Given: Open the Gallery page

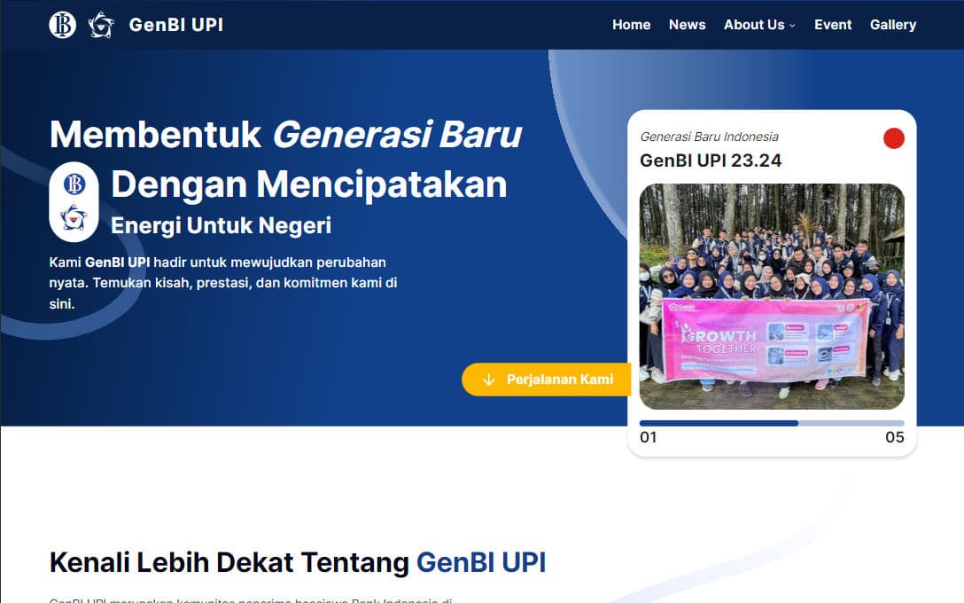Looking at the screenshot, I should tap(893, 25).
